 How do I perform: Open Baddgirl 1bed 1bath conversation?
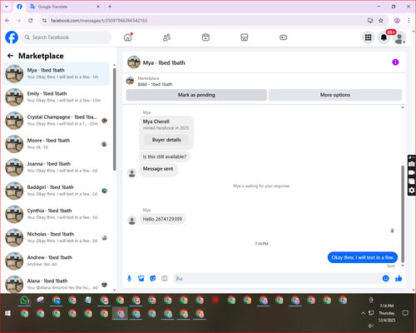pos(57,191)
